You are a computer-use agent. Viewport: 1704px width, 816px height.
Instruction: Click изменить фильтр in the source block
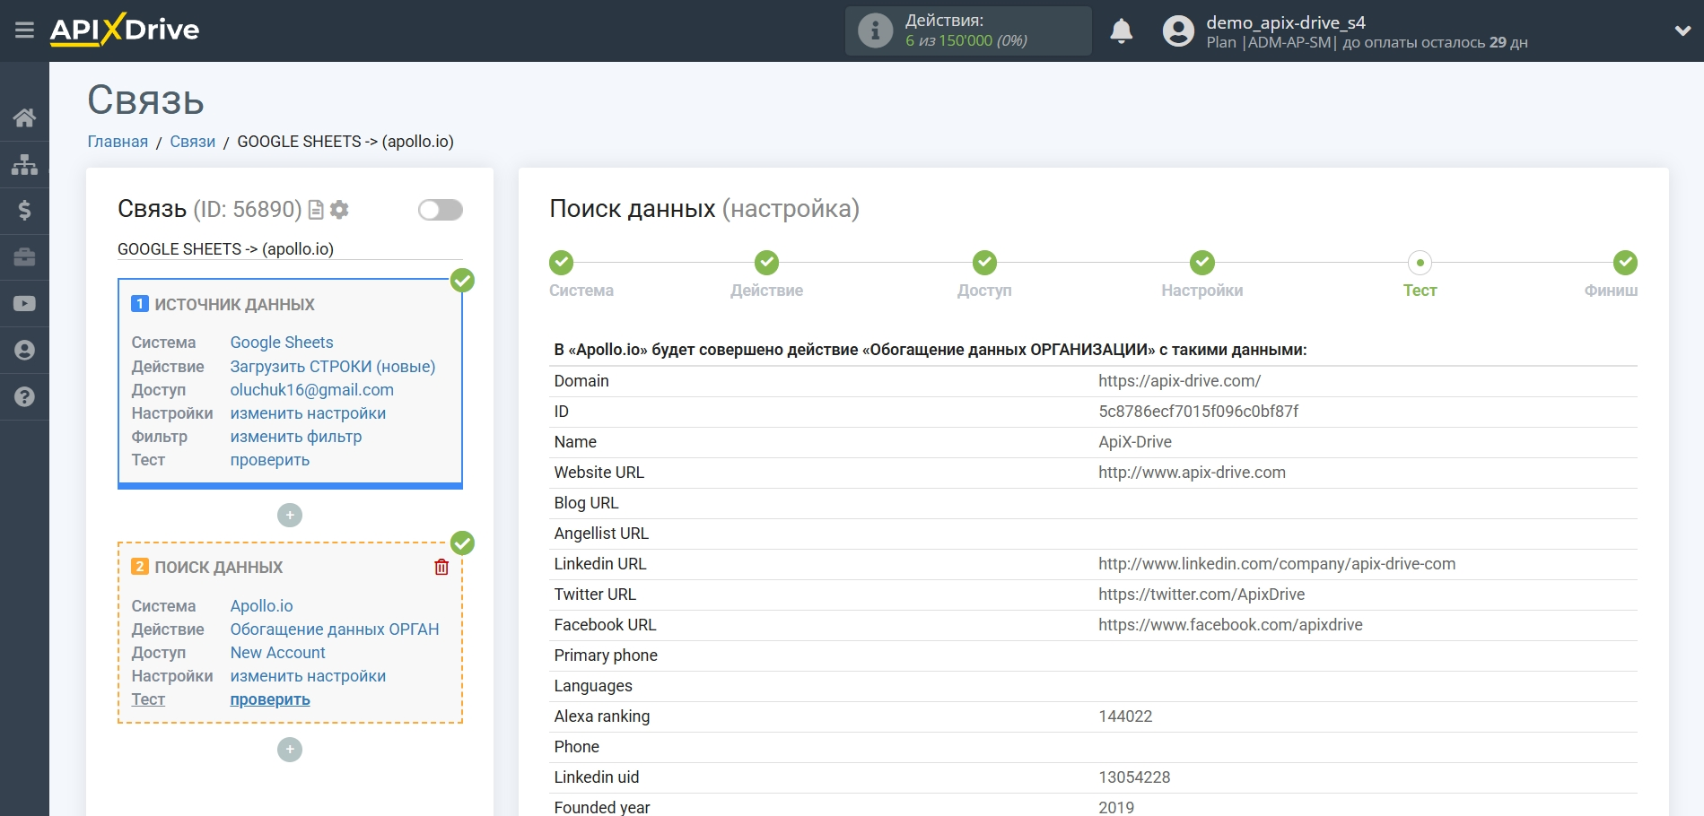(x=296, y=436)
